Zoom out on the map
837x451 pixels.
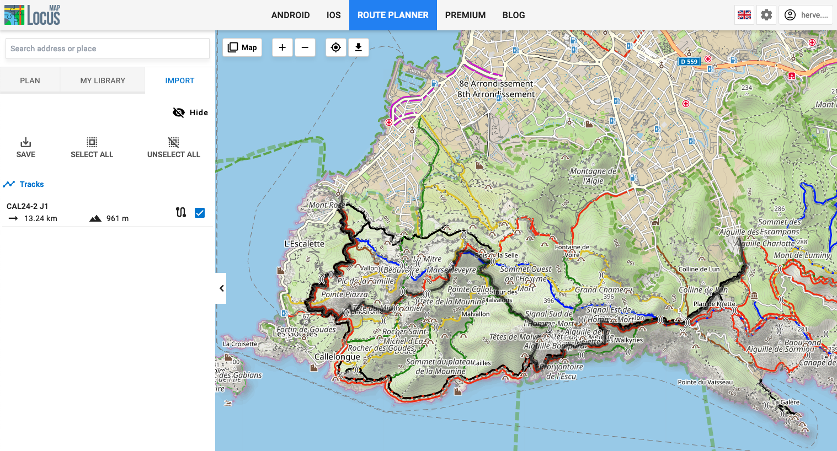305,47
